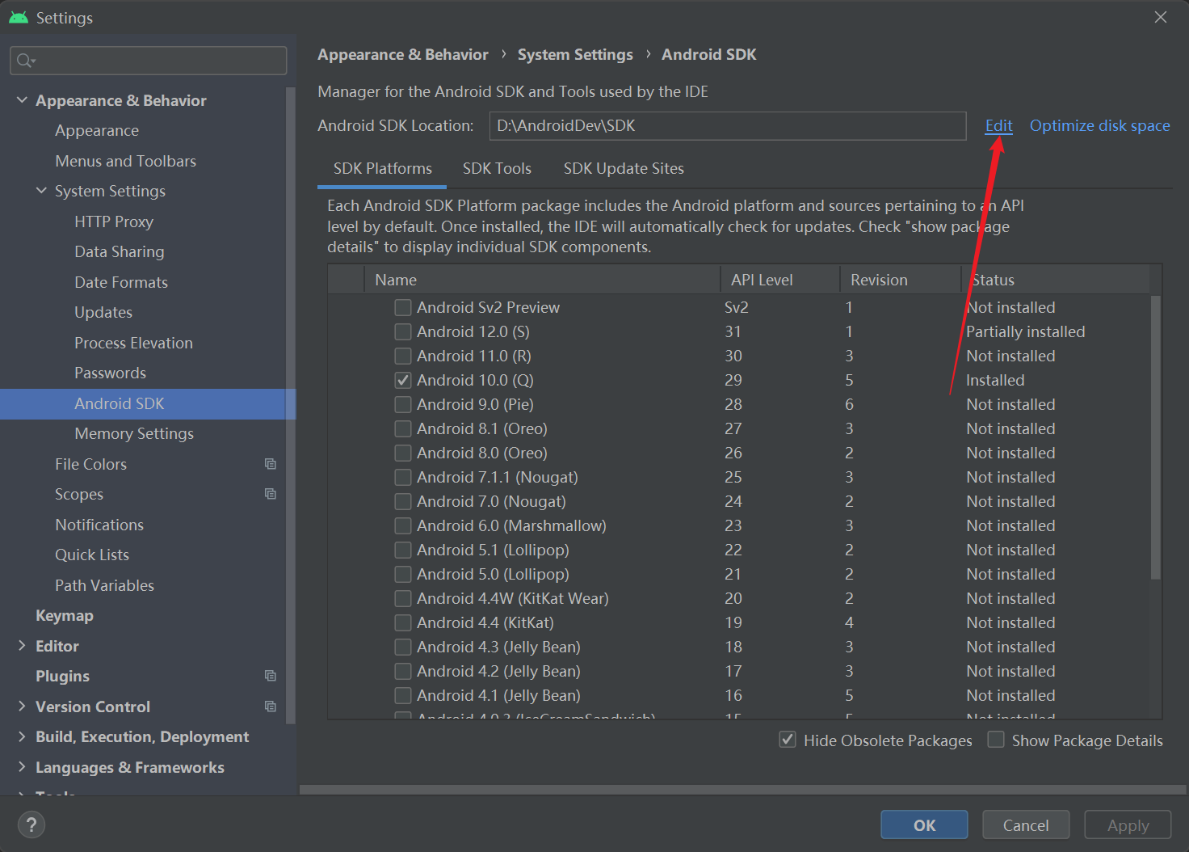The height and width of the screenshot is (852, 1189).
Task: Open Quick Lists settings page
Action: coord(92,555)
